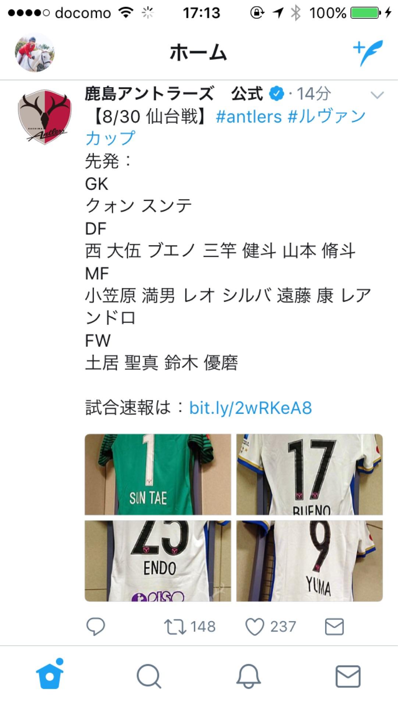The image size is (398, 707).
Task: View the number 9 YUMA jersey photo
Action: pyautogui.click(x=309, y=561)
